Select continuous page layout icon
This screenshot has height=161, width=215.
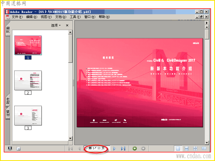[187, 149]
